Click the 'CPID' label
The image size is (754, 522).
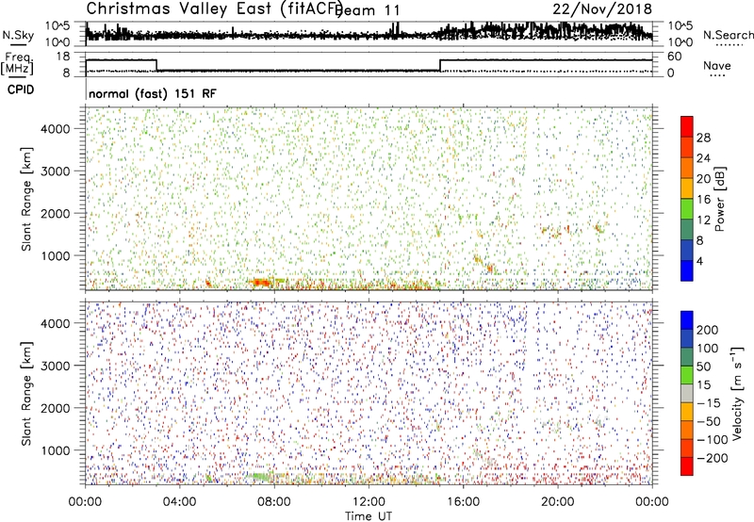tap(21, 90)
